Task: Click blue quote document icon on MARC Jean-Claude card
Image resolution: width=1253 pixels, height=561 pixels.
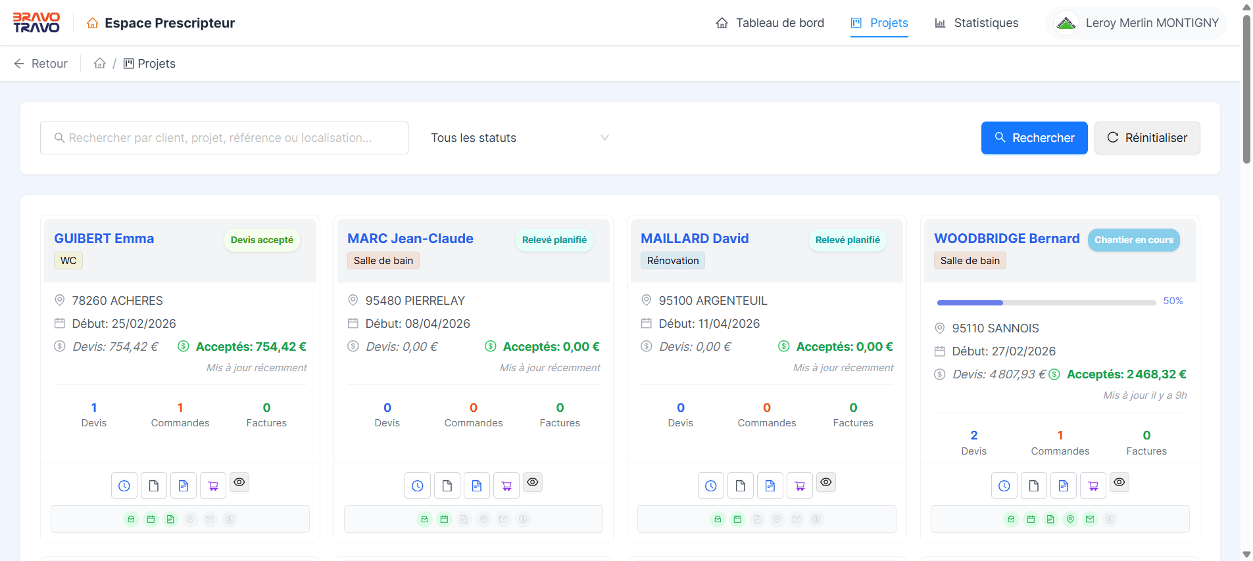Action: (477, 485)
